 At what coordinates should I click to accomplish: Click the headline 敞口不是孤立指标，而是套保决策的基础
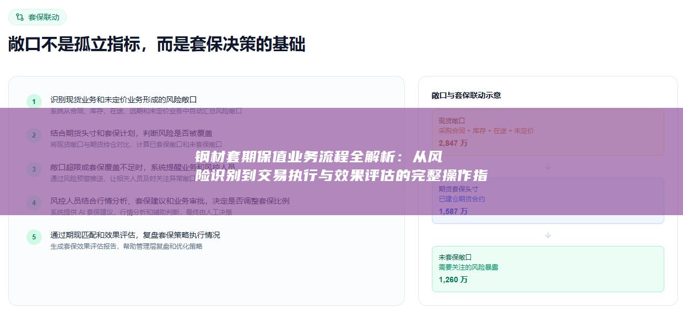[157, 45]
